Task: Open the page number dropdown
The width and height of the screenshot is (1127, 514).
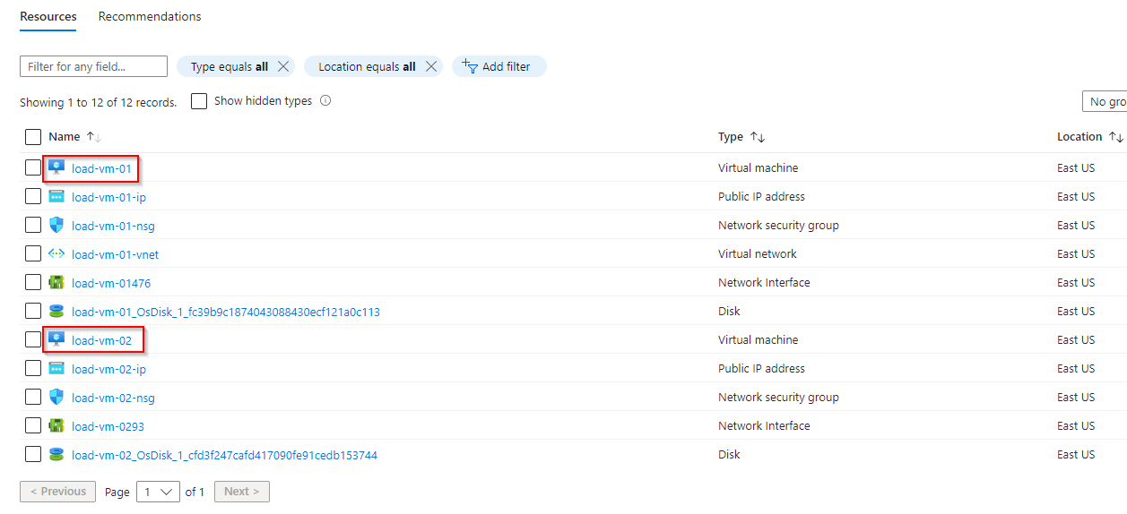Action: (158, 492)
